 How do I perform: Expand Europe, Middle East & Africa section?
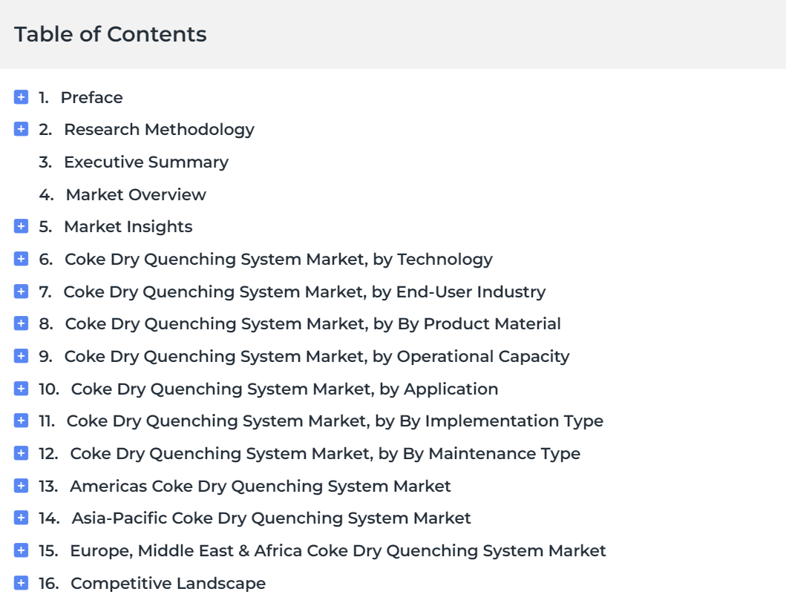click(x=21, y=550)
